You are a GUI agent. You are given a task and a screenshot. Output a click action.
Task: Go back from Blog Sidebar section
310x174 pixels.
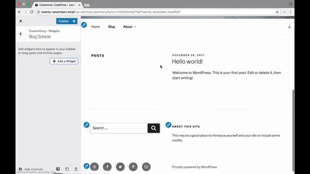(x=20, y=34)
